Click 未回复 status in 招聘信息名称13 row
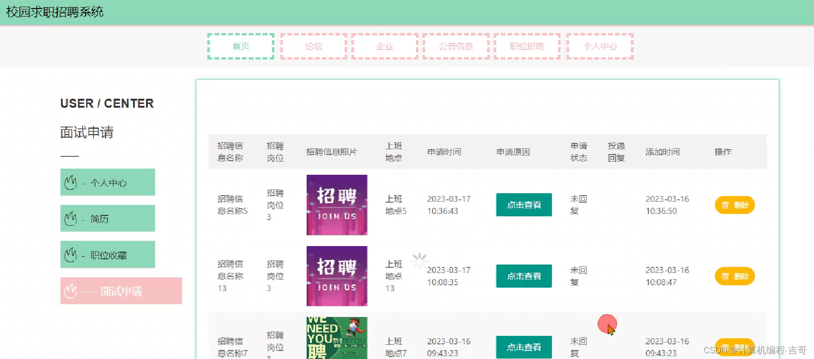Screen dimensions: 814x359 click(x=579, y=276)
